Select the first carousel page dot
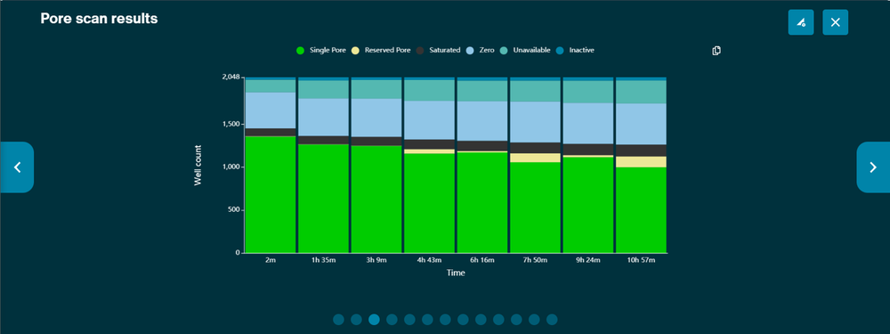890x334 pixels. pyautogui.click(x=338, y=320)
